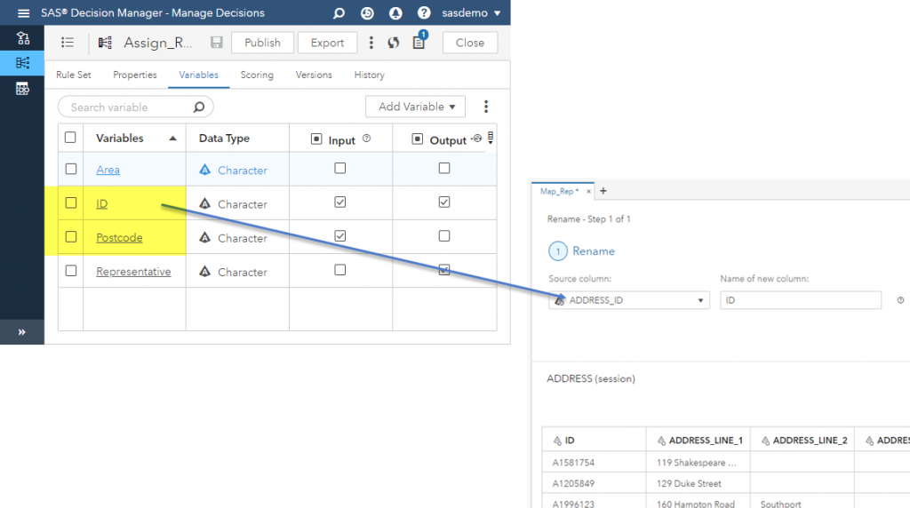Open recent items clock icon
Viewport: 910px width, 508px height.
[367, 13]
